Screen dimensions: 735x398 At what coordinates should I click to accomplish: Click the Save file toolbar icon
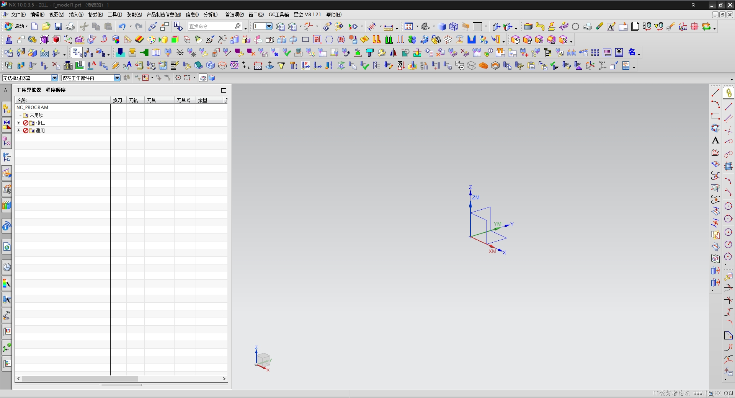pos(58,26)
